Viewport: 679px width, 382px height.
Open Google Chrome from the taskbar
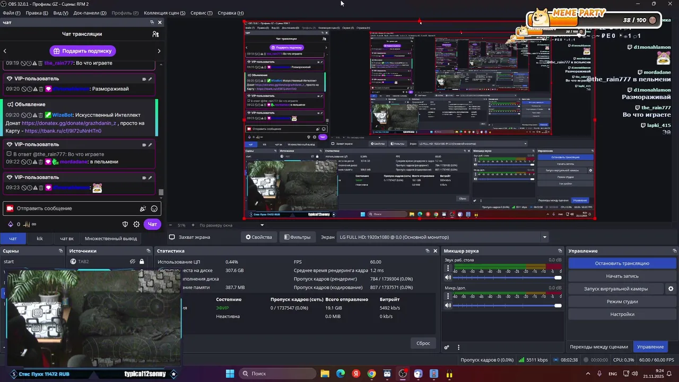[x=371, y=374]
